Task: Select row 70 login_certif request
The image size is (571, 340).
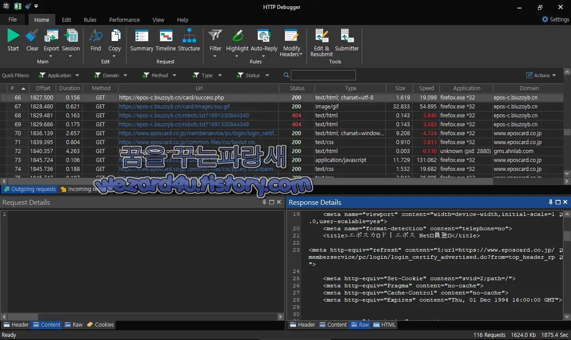Action: click(282, 133)
